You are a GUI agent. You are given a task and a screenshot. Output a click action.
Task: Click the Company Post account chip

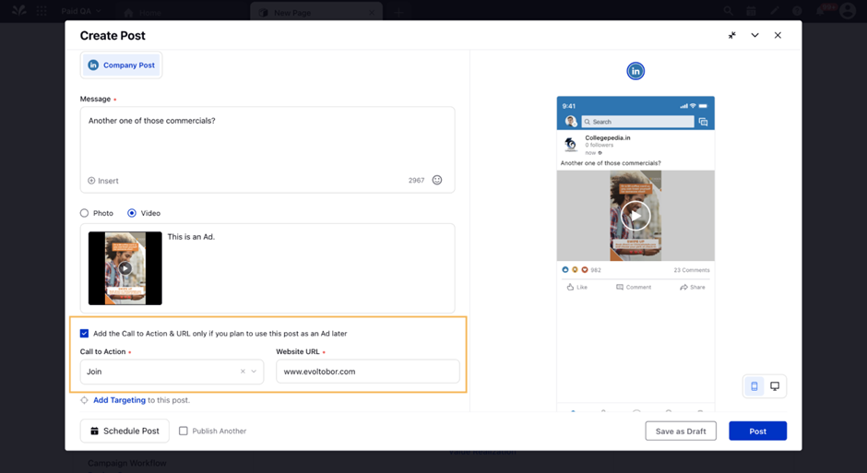tap(121, 65)
